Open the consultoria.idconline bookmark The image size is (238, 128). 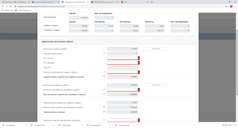[24, 10]
